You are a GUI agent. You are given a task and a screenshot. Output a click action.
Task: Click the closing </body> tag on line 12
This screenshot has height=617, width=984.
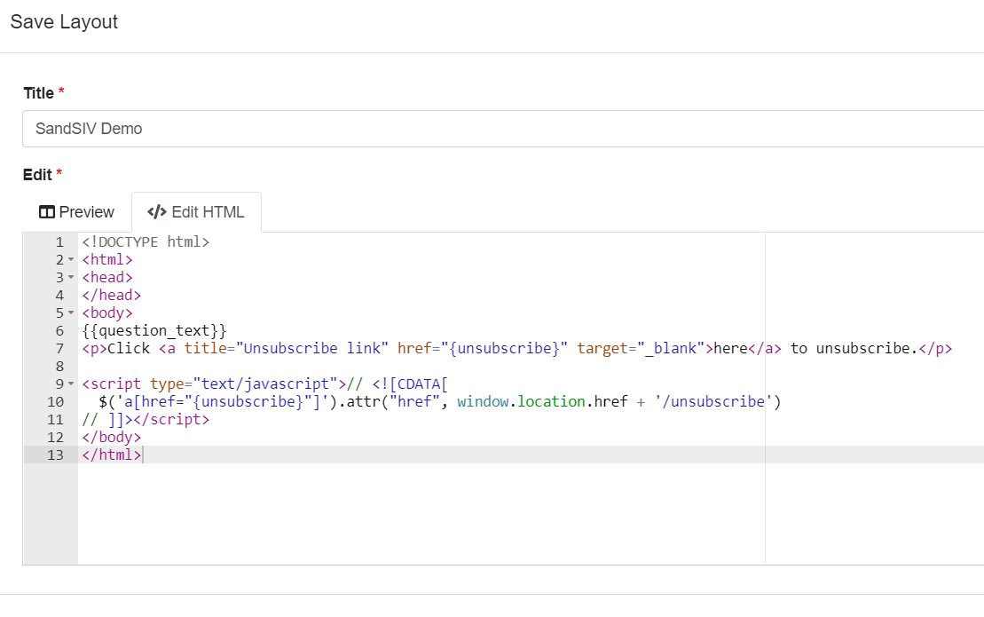[112, 437]
